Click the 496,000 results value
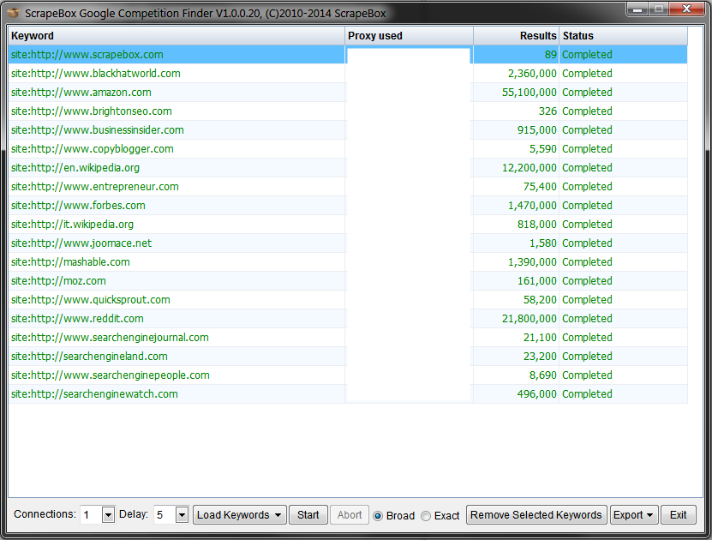The height and width of the screenshot is (540, 712). (536, 393)
